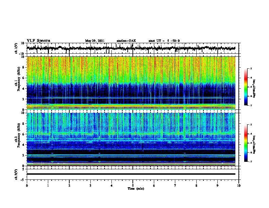Click the "2" kHz tick on ch.2 frequency axis
The image size is (269, 208).
(24, 155)
